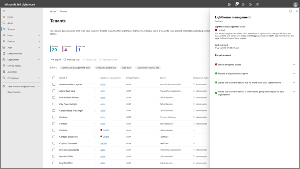This screenshot has height=169, width=300.
Task: Click the Limited 4 tenant count
Action: pos(67,49)
